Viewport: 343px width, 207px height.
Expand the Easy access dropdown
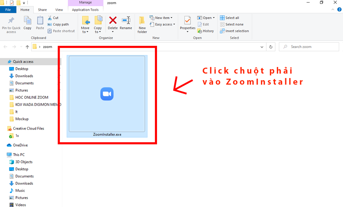[162, 24]
